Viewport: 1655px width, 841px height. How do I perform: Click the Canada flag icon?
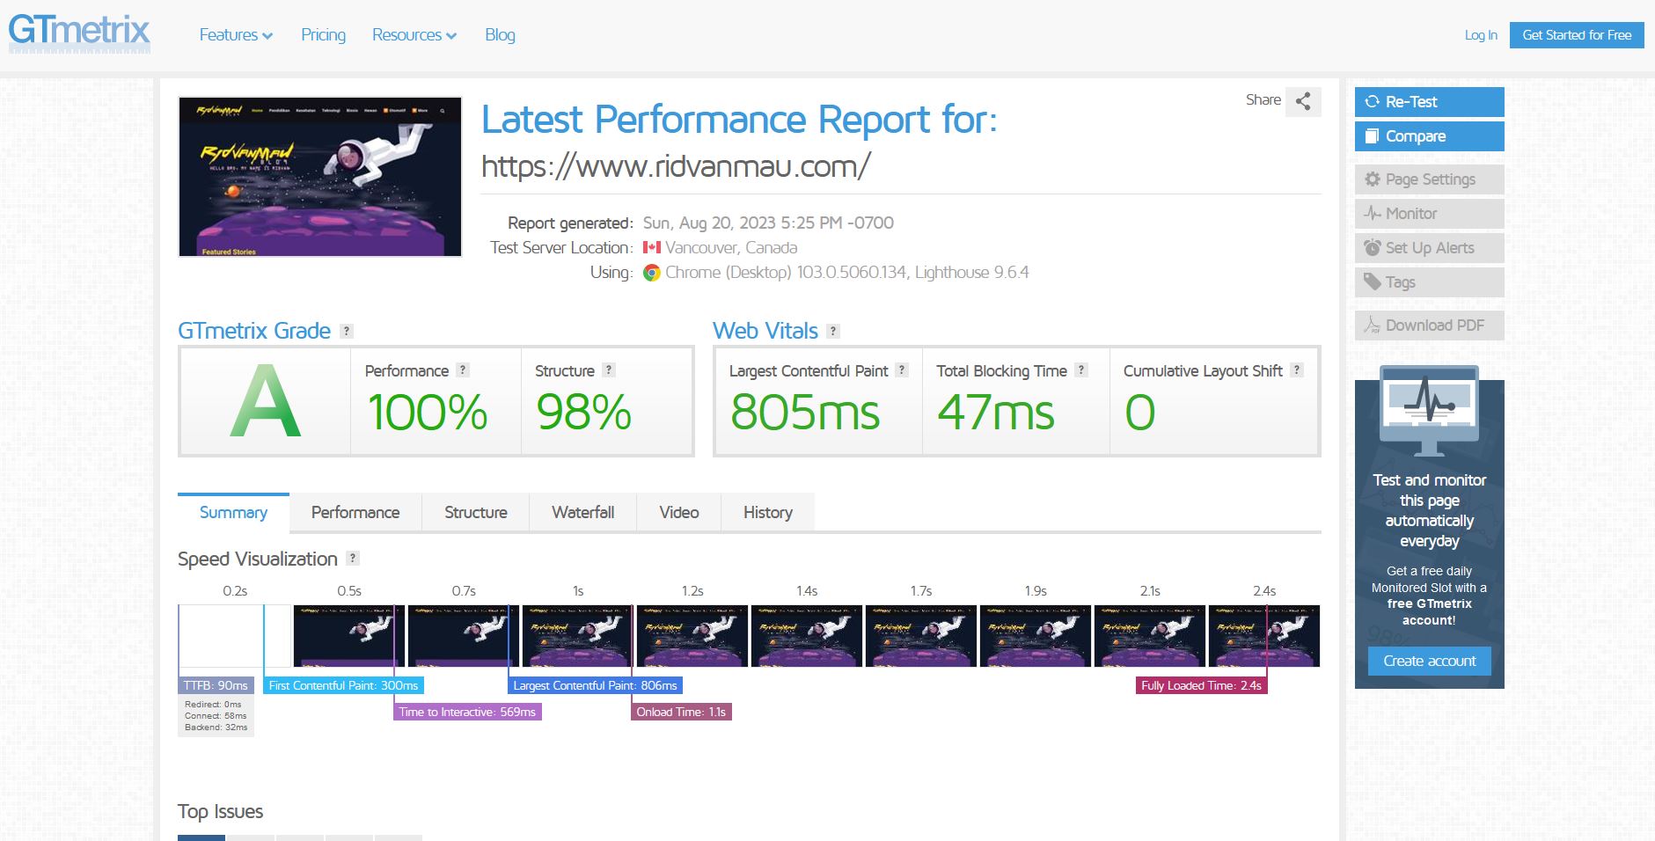pyautogui.click(x=651, y=248)
